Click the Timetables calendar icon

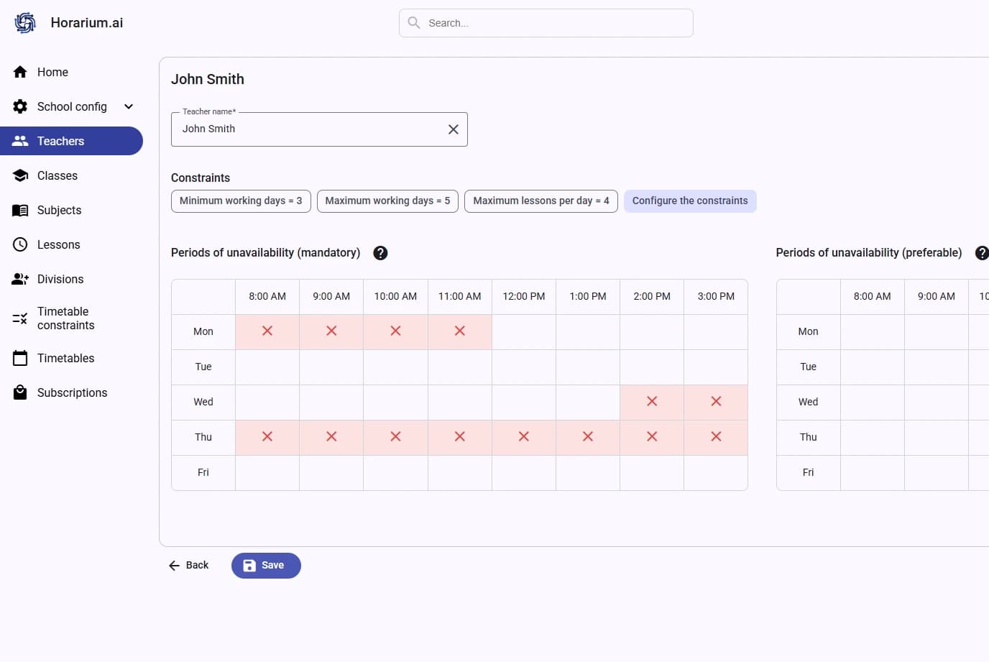[x=20, y=358]
